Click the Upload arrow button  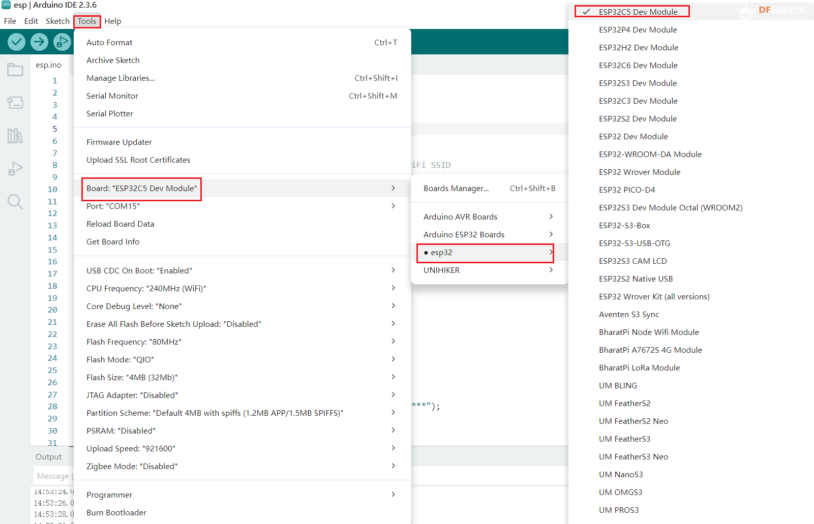point(39,42)
